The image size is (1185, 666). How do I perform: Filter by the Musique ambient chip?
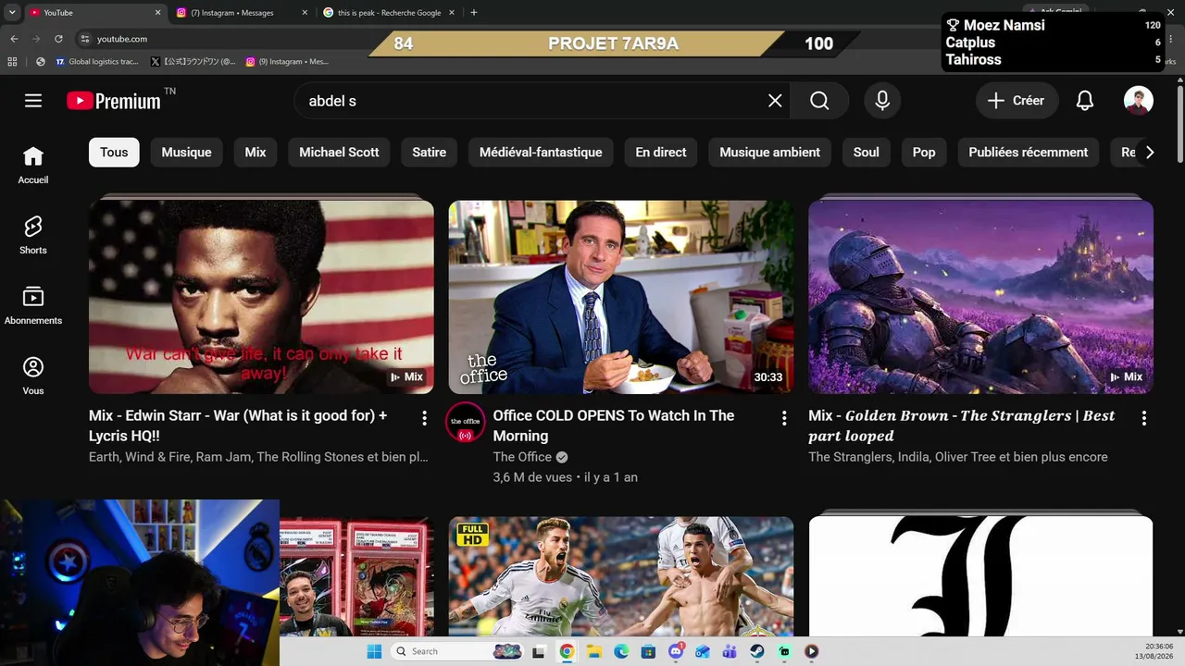[770, 153]
